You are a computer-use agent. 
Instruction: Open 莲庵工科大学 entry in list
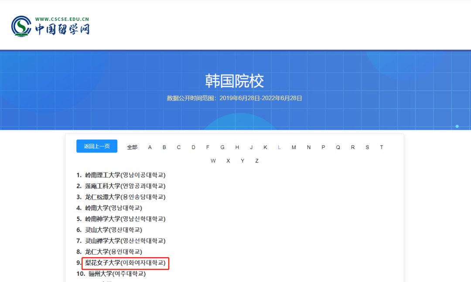pos(125,186)
